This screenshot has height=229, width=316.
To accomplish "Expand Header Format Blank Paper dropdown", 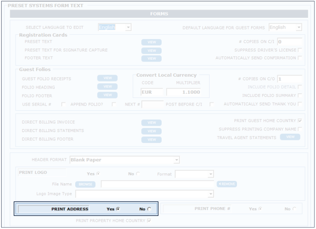I will coord(177,160).
